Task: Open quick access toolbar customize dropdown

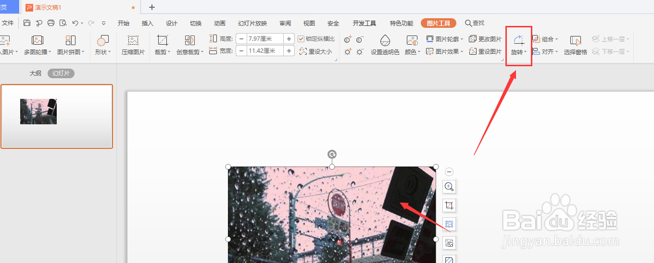Action: click(x=103, y=23)
